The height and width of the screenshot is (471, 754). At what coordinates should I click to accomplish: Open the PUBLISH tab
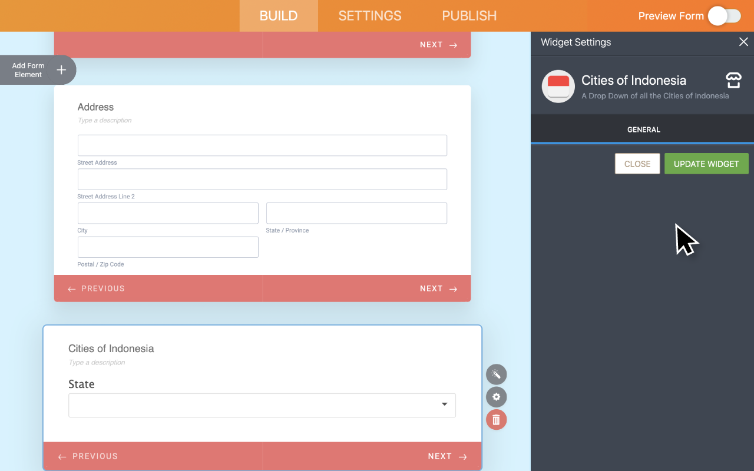(469, 16)
